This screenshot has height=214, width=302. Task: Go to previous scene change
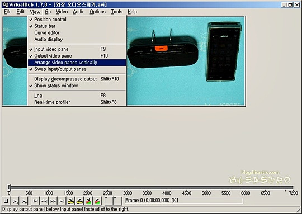coord(88,201)
